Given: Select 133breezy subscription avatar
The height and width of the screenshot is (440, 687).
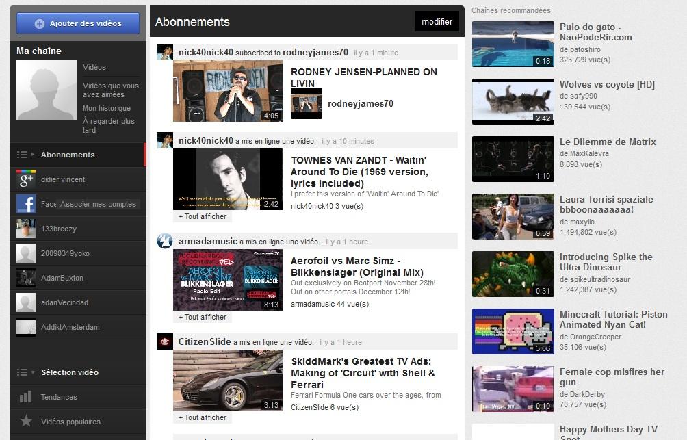Looking at the screenshot, I should point(26,229).
